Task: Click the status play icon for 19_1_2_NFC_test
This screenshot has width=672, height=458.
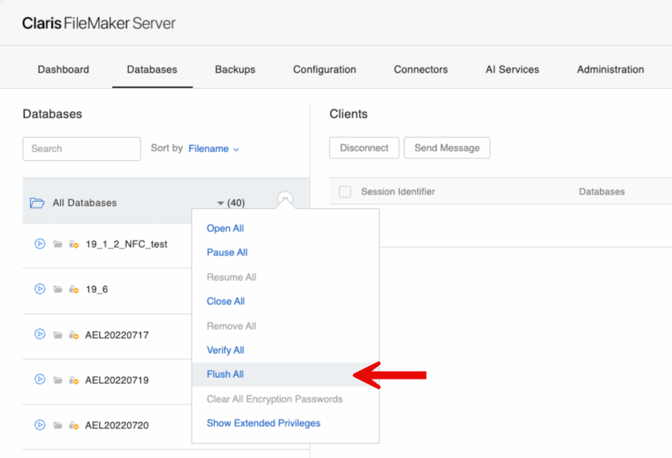Action: click(40, 244)
